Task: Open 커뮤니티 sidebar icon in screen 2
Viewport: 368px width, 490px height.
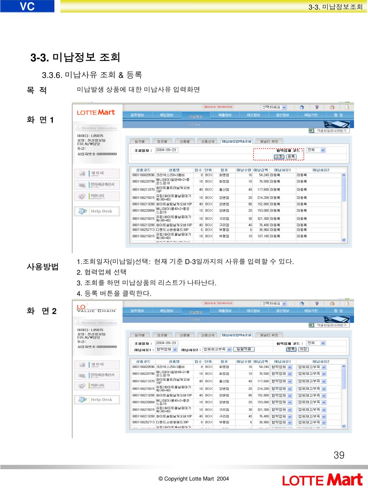Action: point(82,386)
